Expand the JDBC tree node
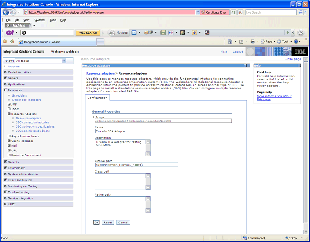 (x=9, y=109)
